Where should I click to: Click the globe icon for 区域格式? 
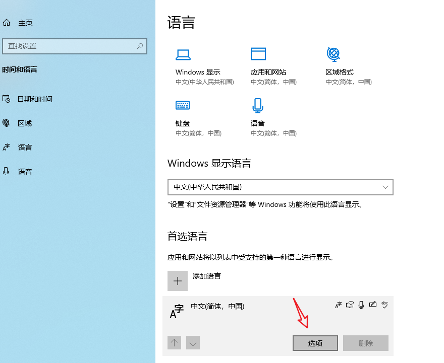click(x=334, y=54)
